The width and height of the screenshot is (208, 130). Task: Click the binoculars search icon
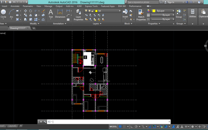(x=161, y=2)
